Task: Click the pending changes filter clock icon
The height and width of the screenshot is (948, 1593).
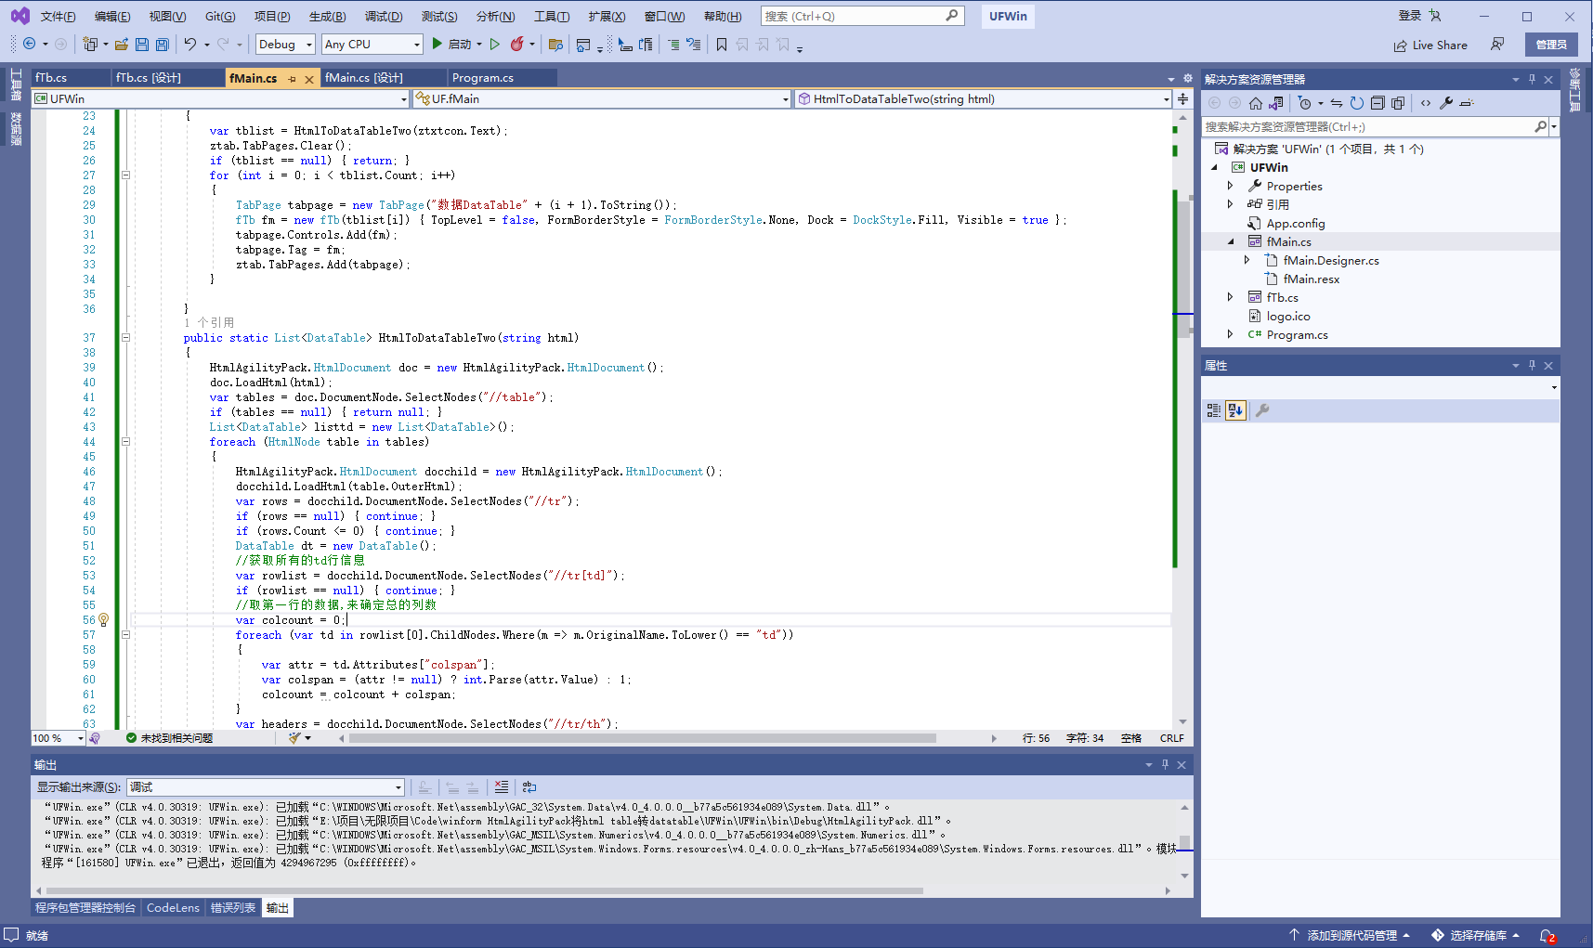Action: click(1305, 103)
